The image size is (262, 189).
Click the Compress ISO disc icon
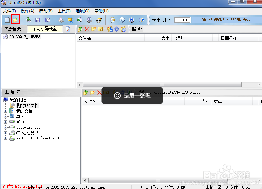click(80, 20)
